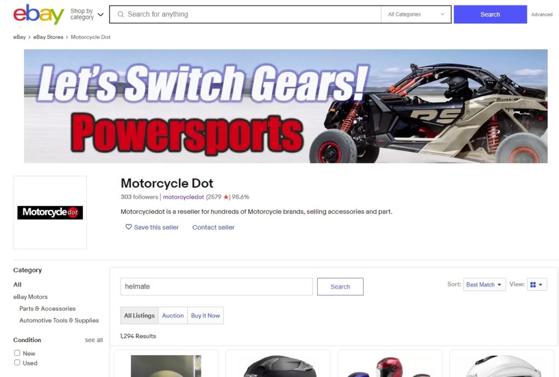Click the Motorcycle Dot store logo
Screen dimensions: 559x377
coord(50,212)
